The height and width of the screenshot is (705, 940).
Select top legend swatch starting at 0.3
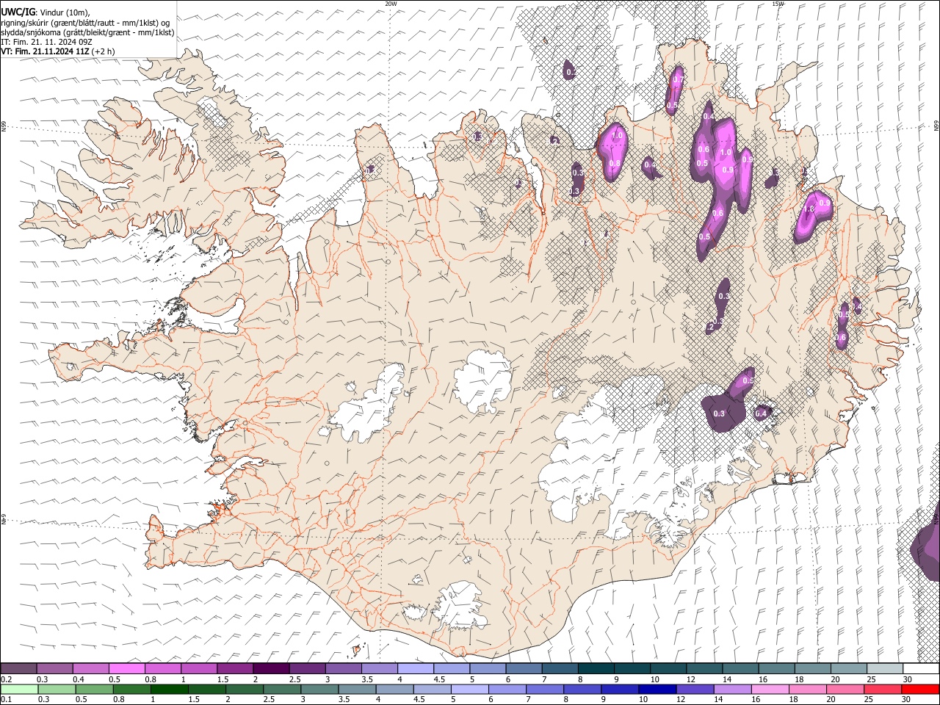coord(54,669)
